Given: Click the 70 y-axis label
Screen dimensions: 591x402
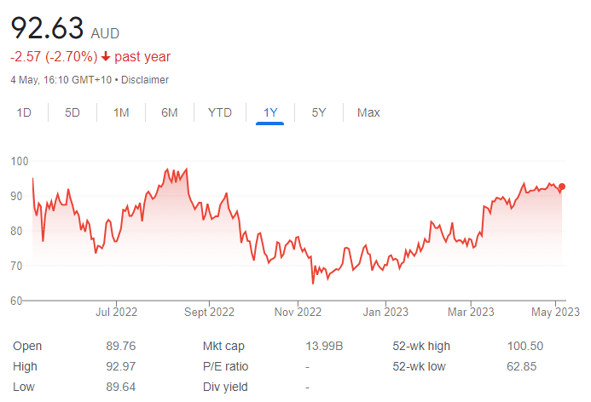Looking at the screenshot, I should click(x=16, y=266).
